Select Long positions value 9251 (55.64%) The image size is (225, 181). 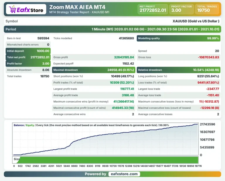208,76
